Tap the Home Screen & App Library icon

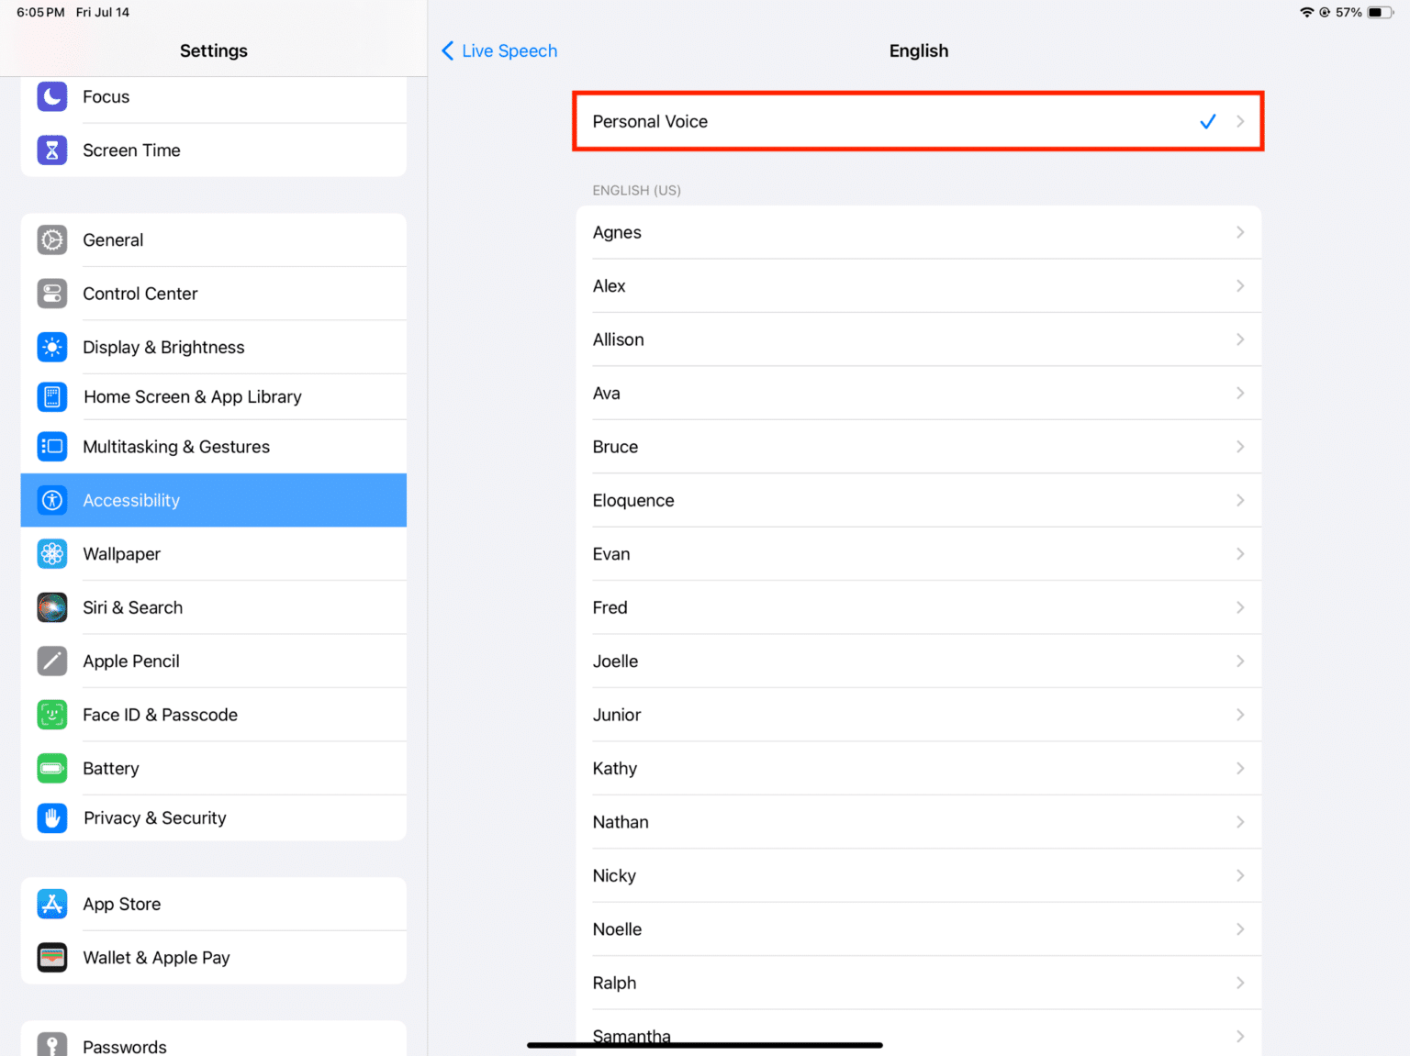pyautogui.click(x=52, y=396)
